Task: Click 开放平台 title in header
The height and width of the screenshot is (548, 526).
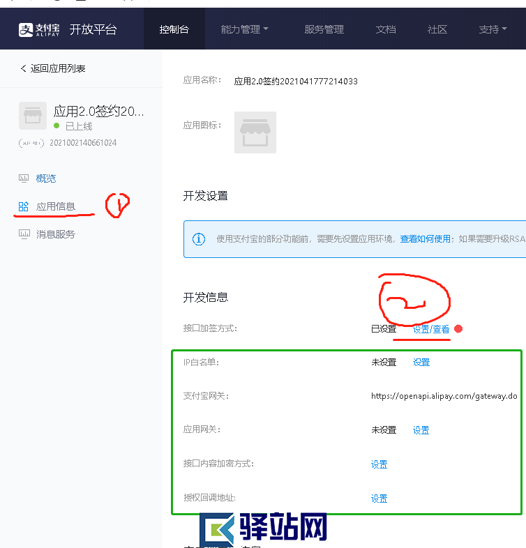Action: pyautogui.click(x=93, y=29)
